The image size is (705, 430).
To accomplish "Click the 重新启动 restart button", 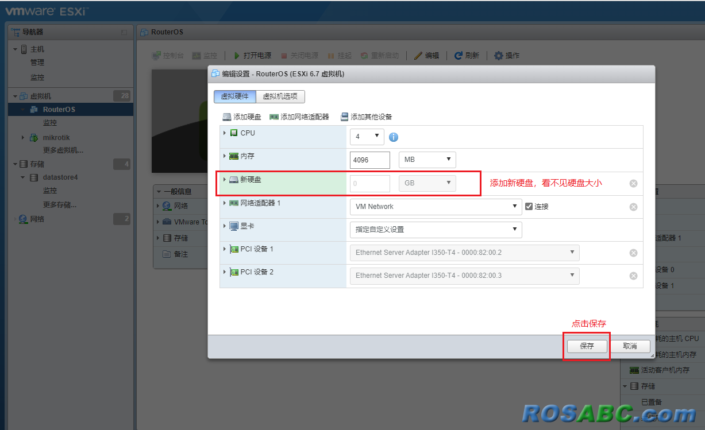I will 379,56.
